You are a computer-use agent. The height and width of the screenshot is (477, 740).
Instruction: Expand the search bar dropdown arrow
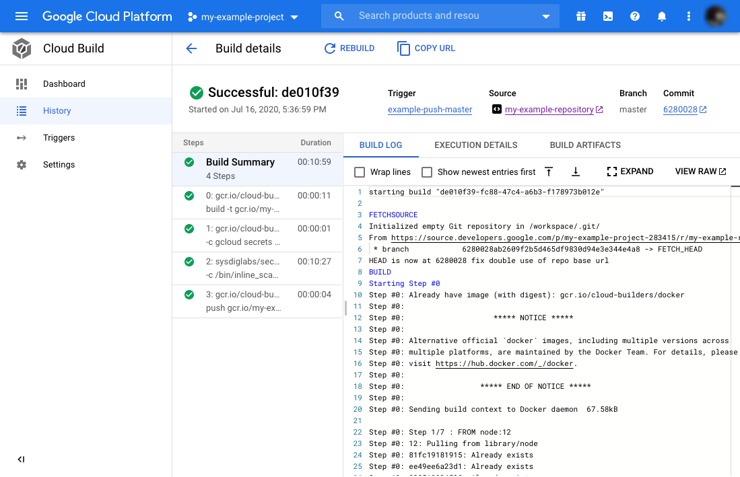pyautogui.click(x=546, y=17)
